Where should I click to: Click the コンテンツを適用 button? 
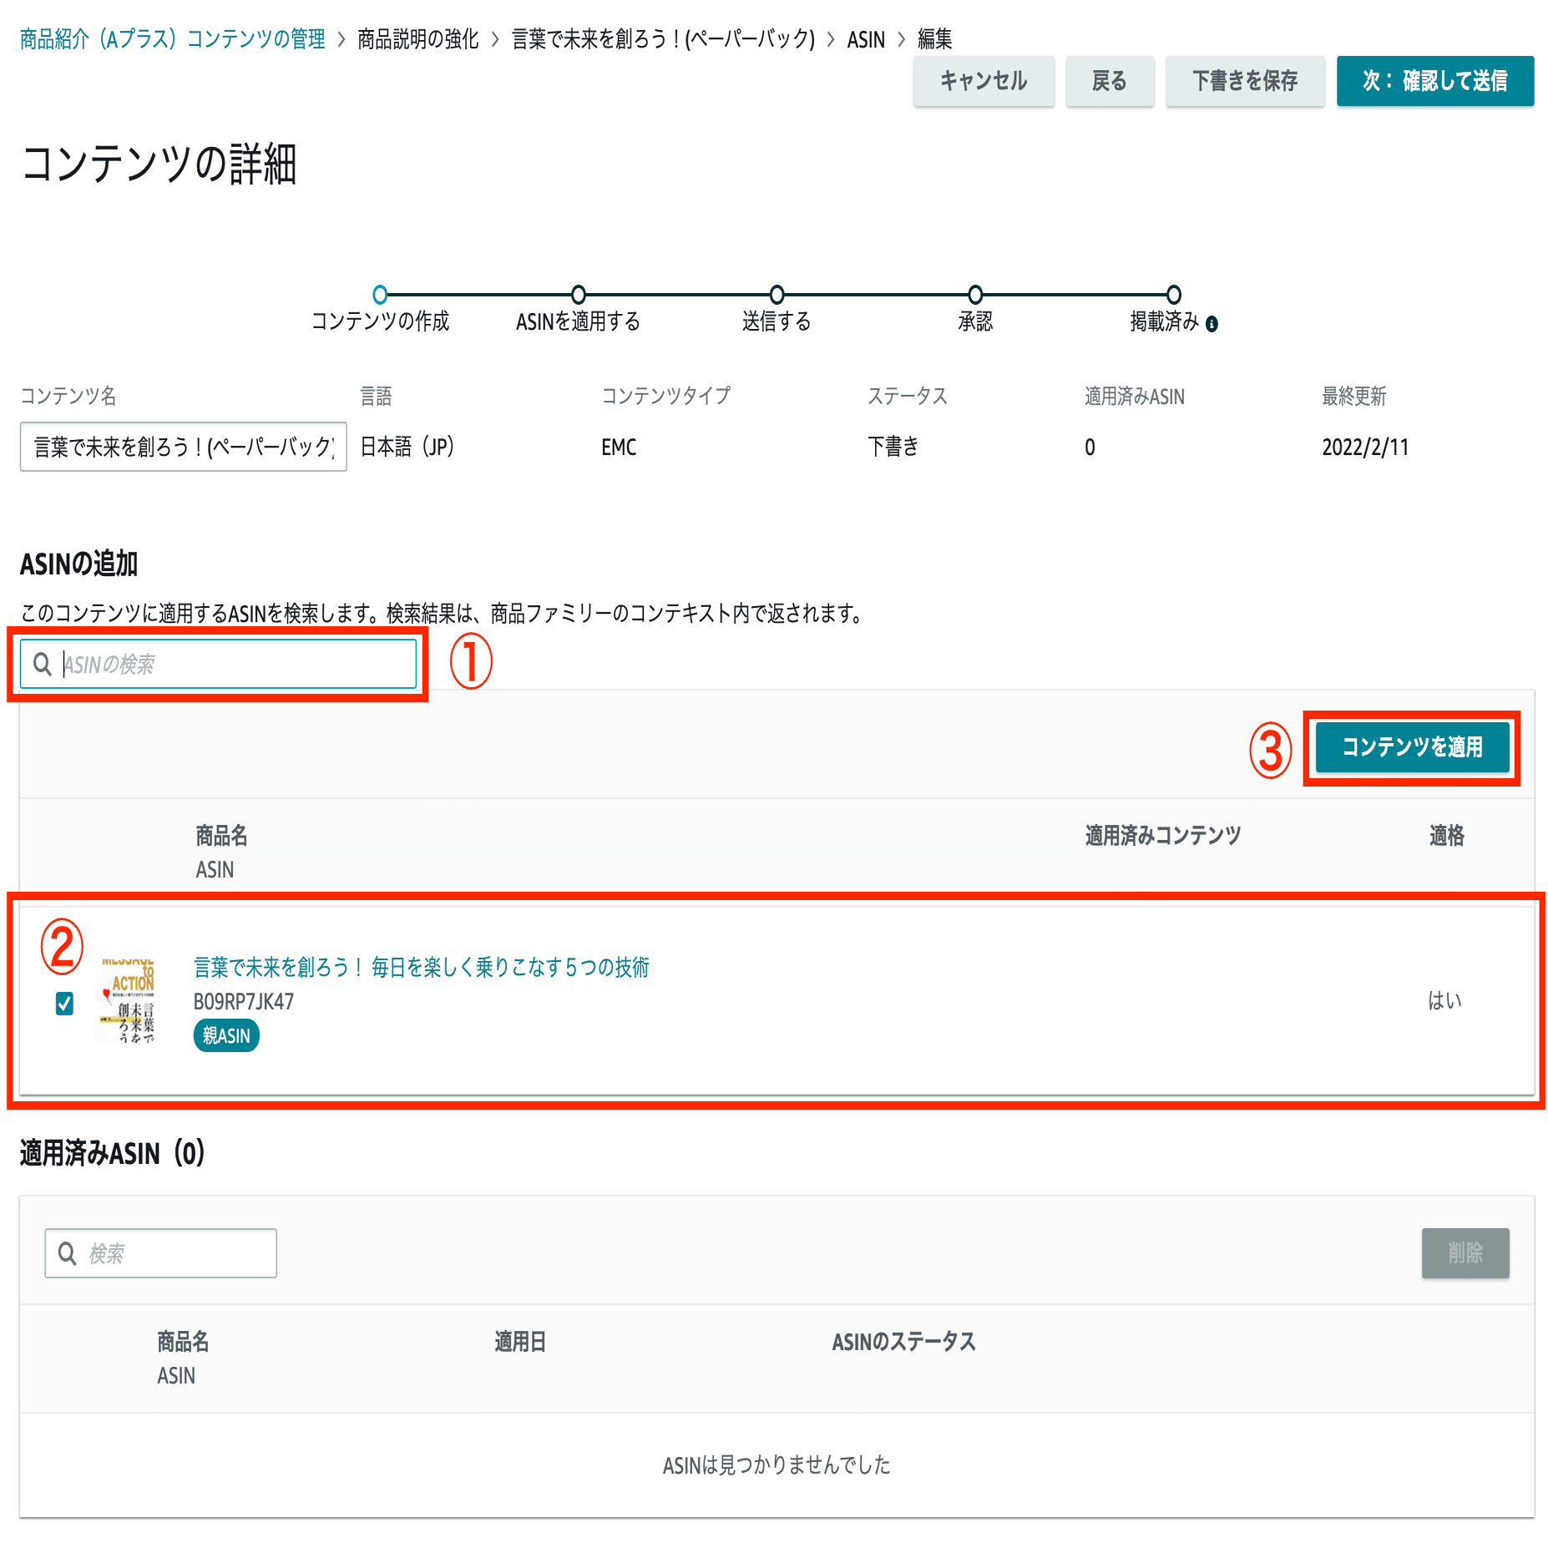click(x=1413, y=747)
